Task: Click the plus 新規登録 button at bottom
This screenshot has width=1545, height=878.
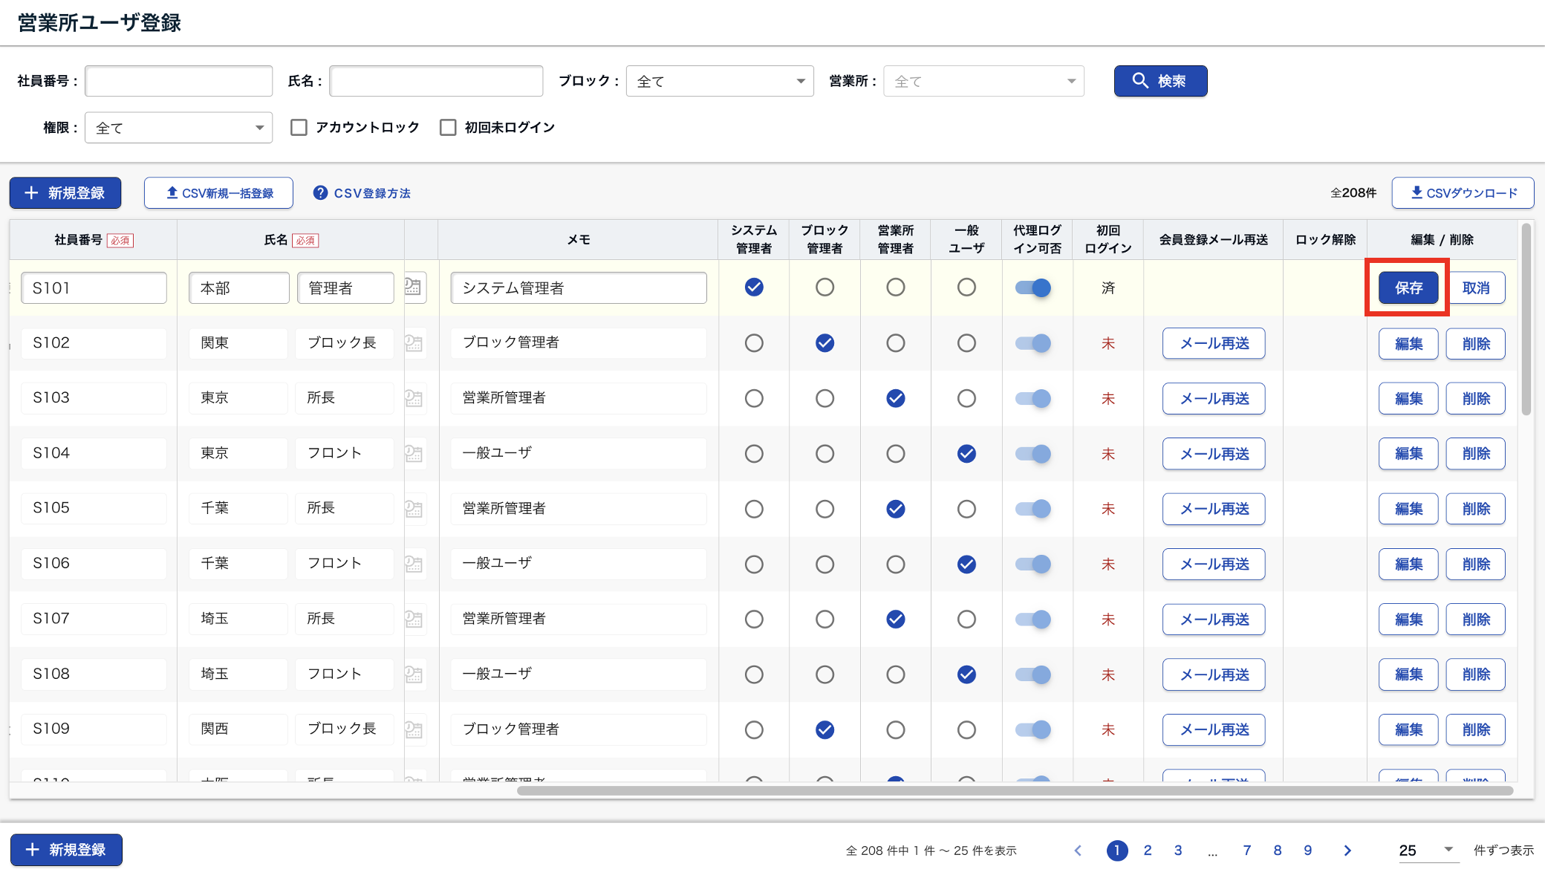Action: [x=66, y=850]
